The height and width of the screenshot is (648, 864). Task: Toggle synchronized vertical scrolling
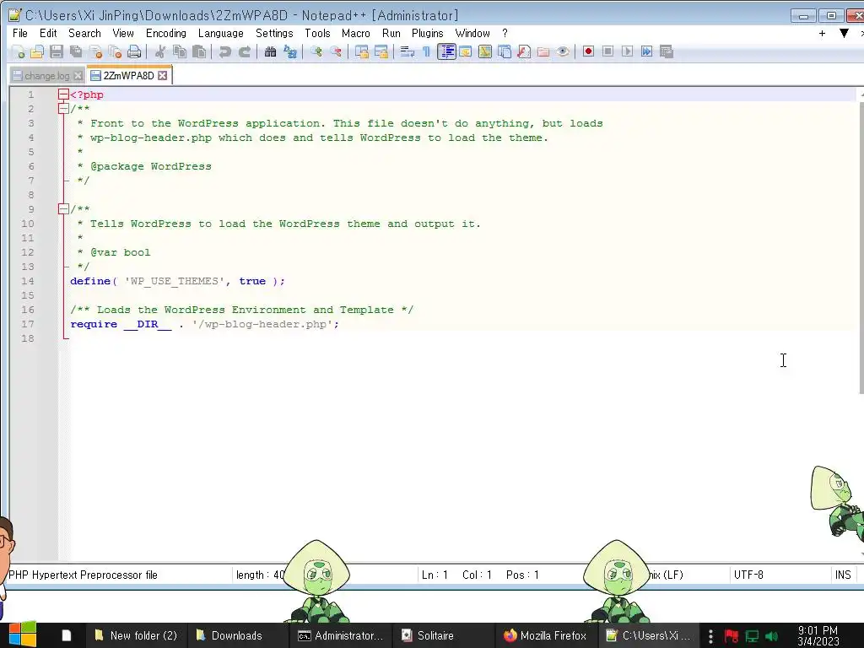(x=361, y=51)
